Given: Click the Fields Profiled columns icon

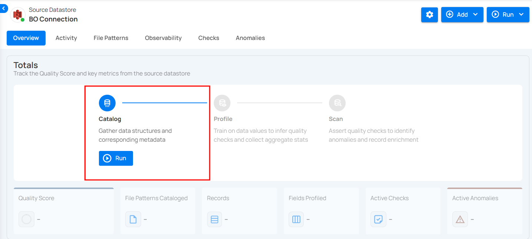Looking at the screenshot, I should pyautogui.click(x=296, y=219).
